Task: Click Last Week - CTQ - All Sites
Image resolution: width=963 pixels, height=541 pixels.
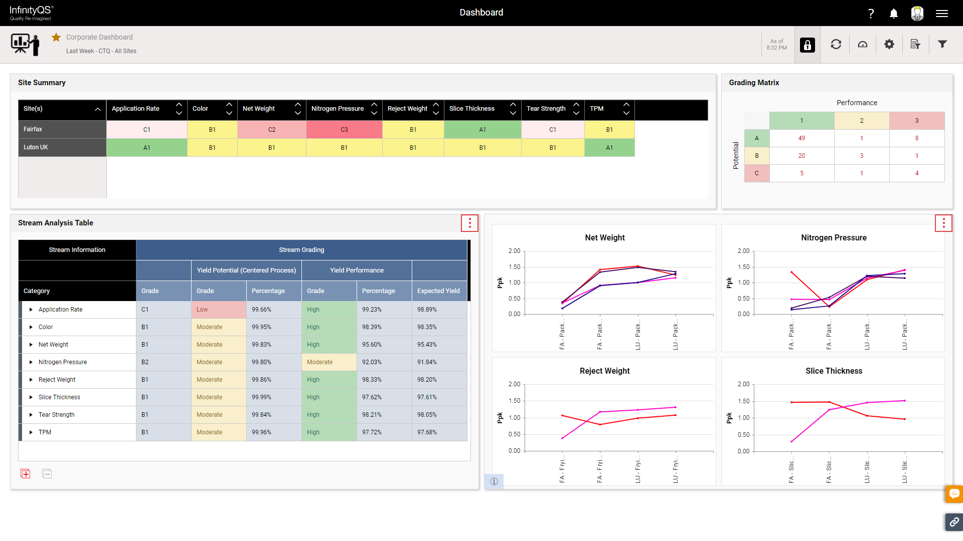Action: click(101, 51)
